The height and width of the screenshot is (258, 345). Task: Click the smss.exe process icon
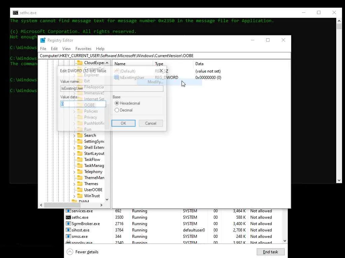click(x=68, y=236)
